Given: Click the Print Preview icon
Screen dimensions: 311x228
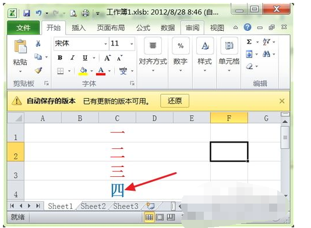Looking at the screenshot, I should pyautogui.click(x=73, y=13).
